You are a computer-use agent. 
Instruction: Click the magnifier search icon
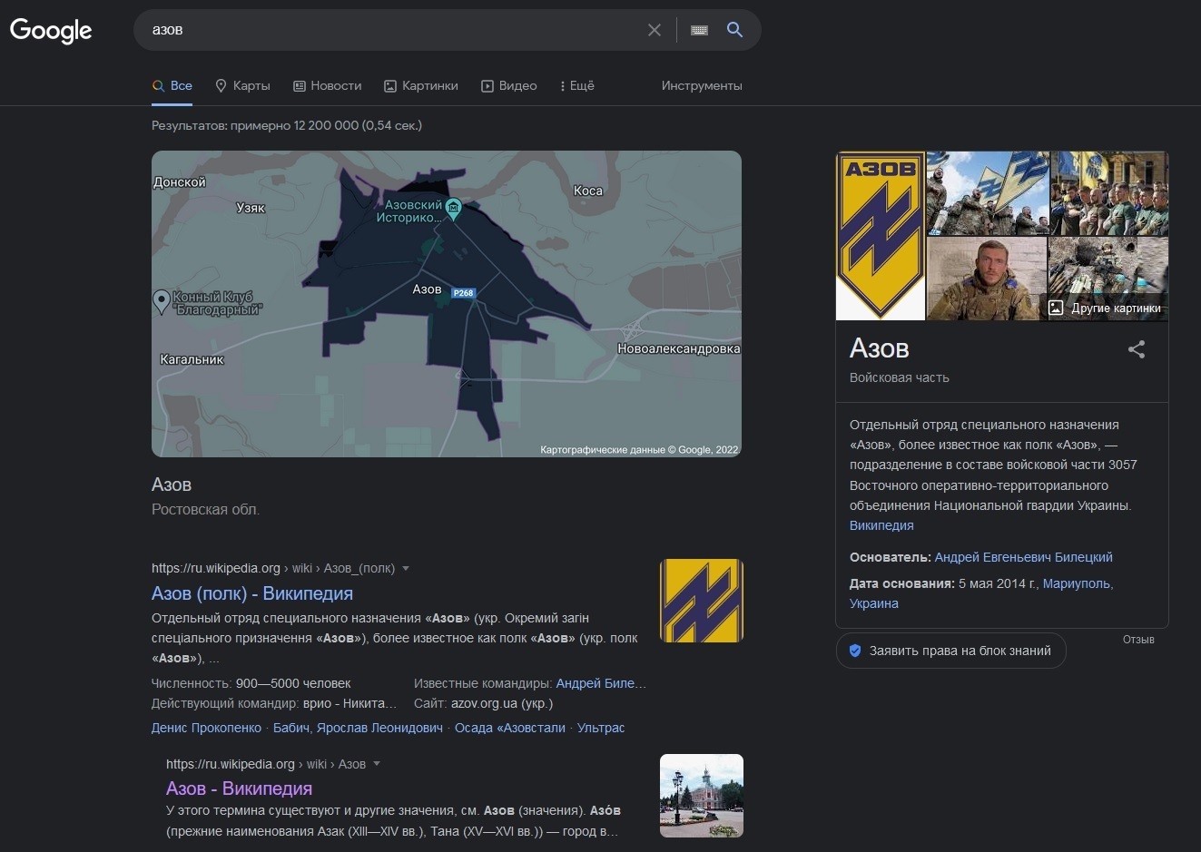pos(734,30)
